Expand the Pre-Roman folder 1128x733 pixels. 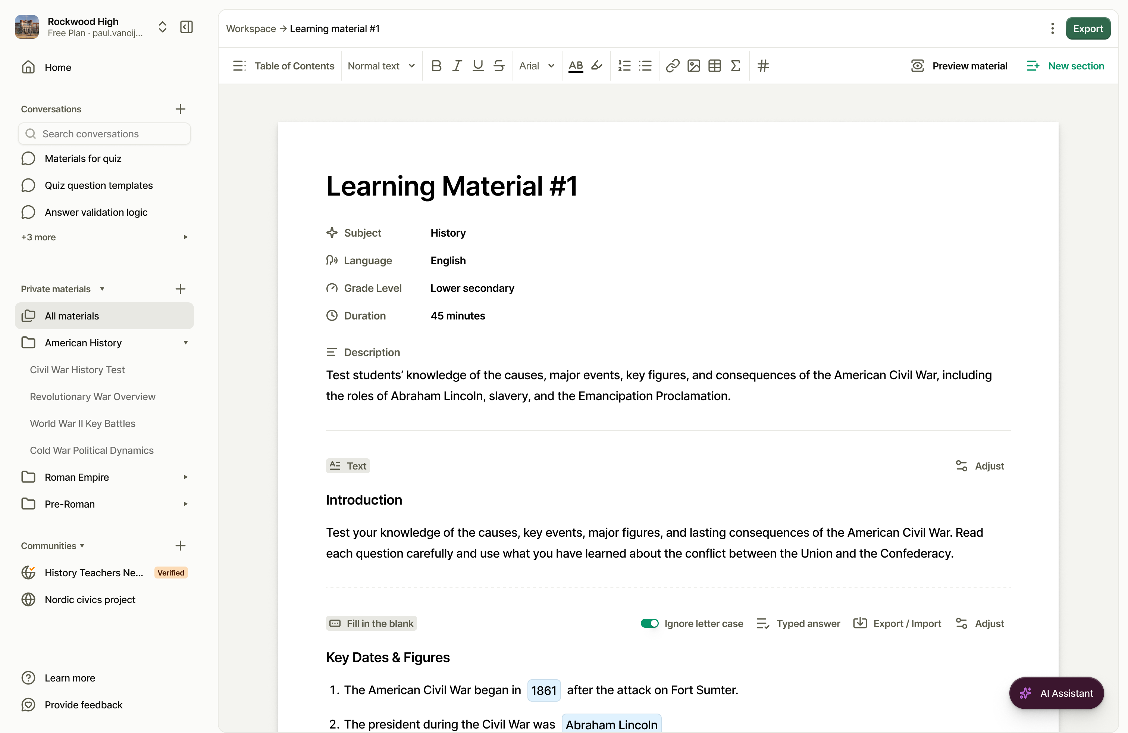185,504
